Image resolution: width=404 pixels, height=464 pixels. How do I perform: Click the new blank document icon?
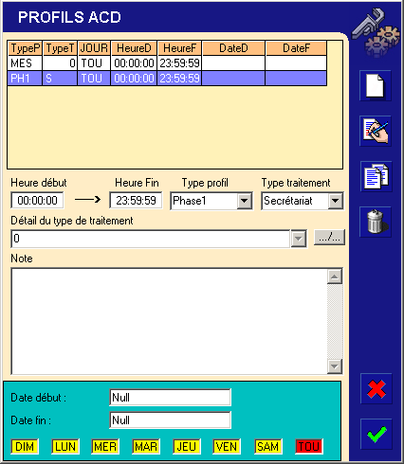tap(376, 85)
